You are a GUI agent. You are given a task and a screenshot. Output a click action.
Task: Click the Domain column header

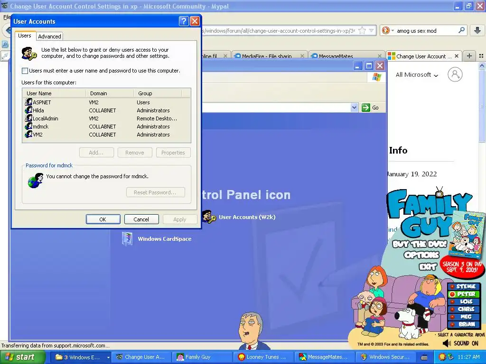(x=110, y=93)
